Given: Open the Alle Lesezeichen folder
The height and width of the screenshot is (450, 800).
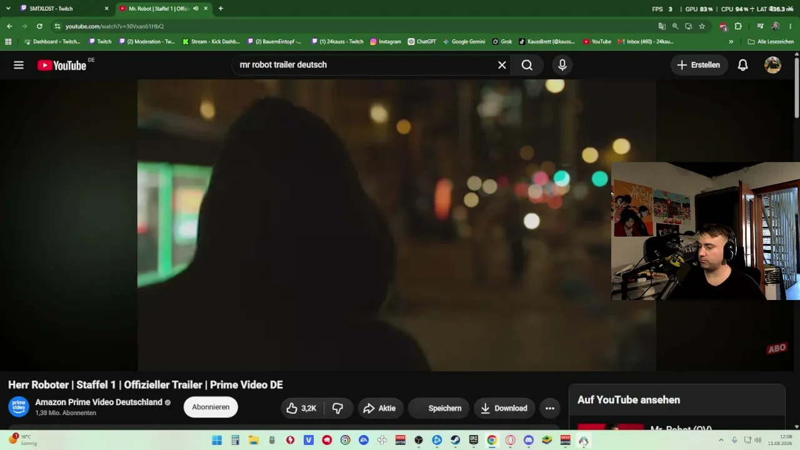Looking at the screenshot, I should (771, 42).
